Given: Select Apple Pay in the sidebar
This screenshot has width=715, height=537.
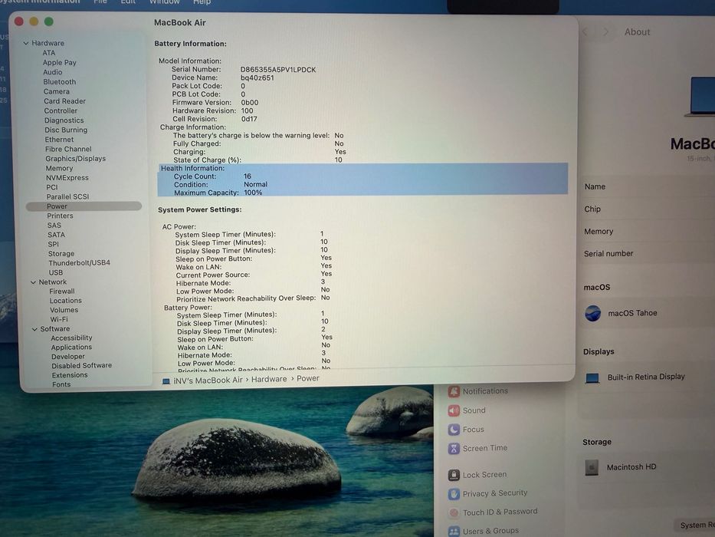Looking at the screenshot, I should (x=59, y=63).
